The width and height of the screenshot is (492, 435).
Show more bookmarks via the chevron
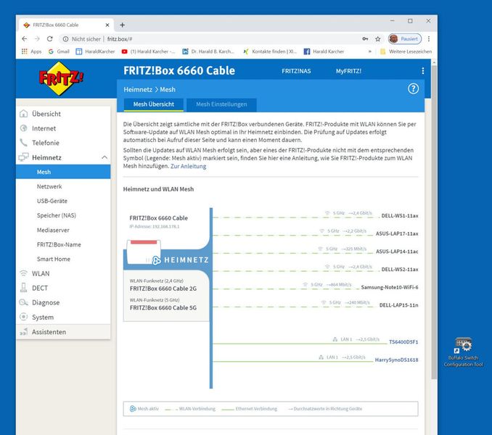(369, 51)
